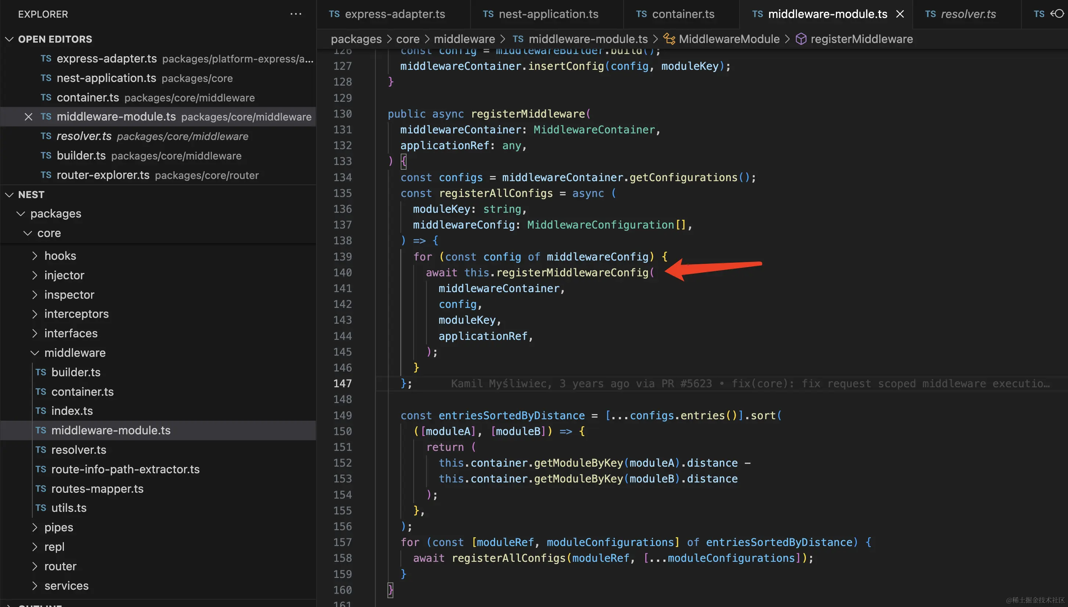Click TS icon next to index.ts in tree
Viewport: 1068px width, 607px height.
pos(41,411)
